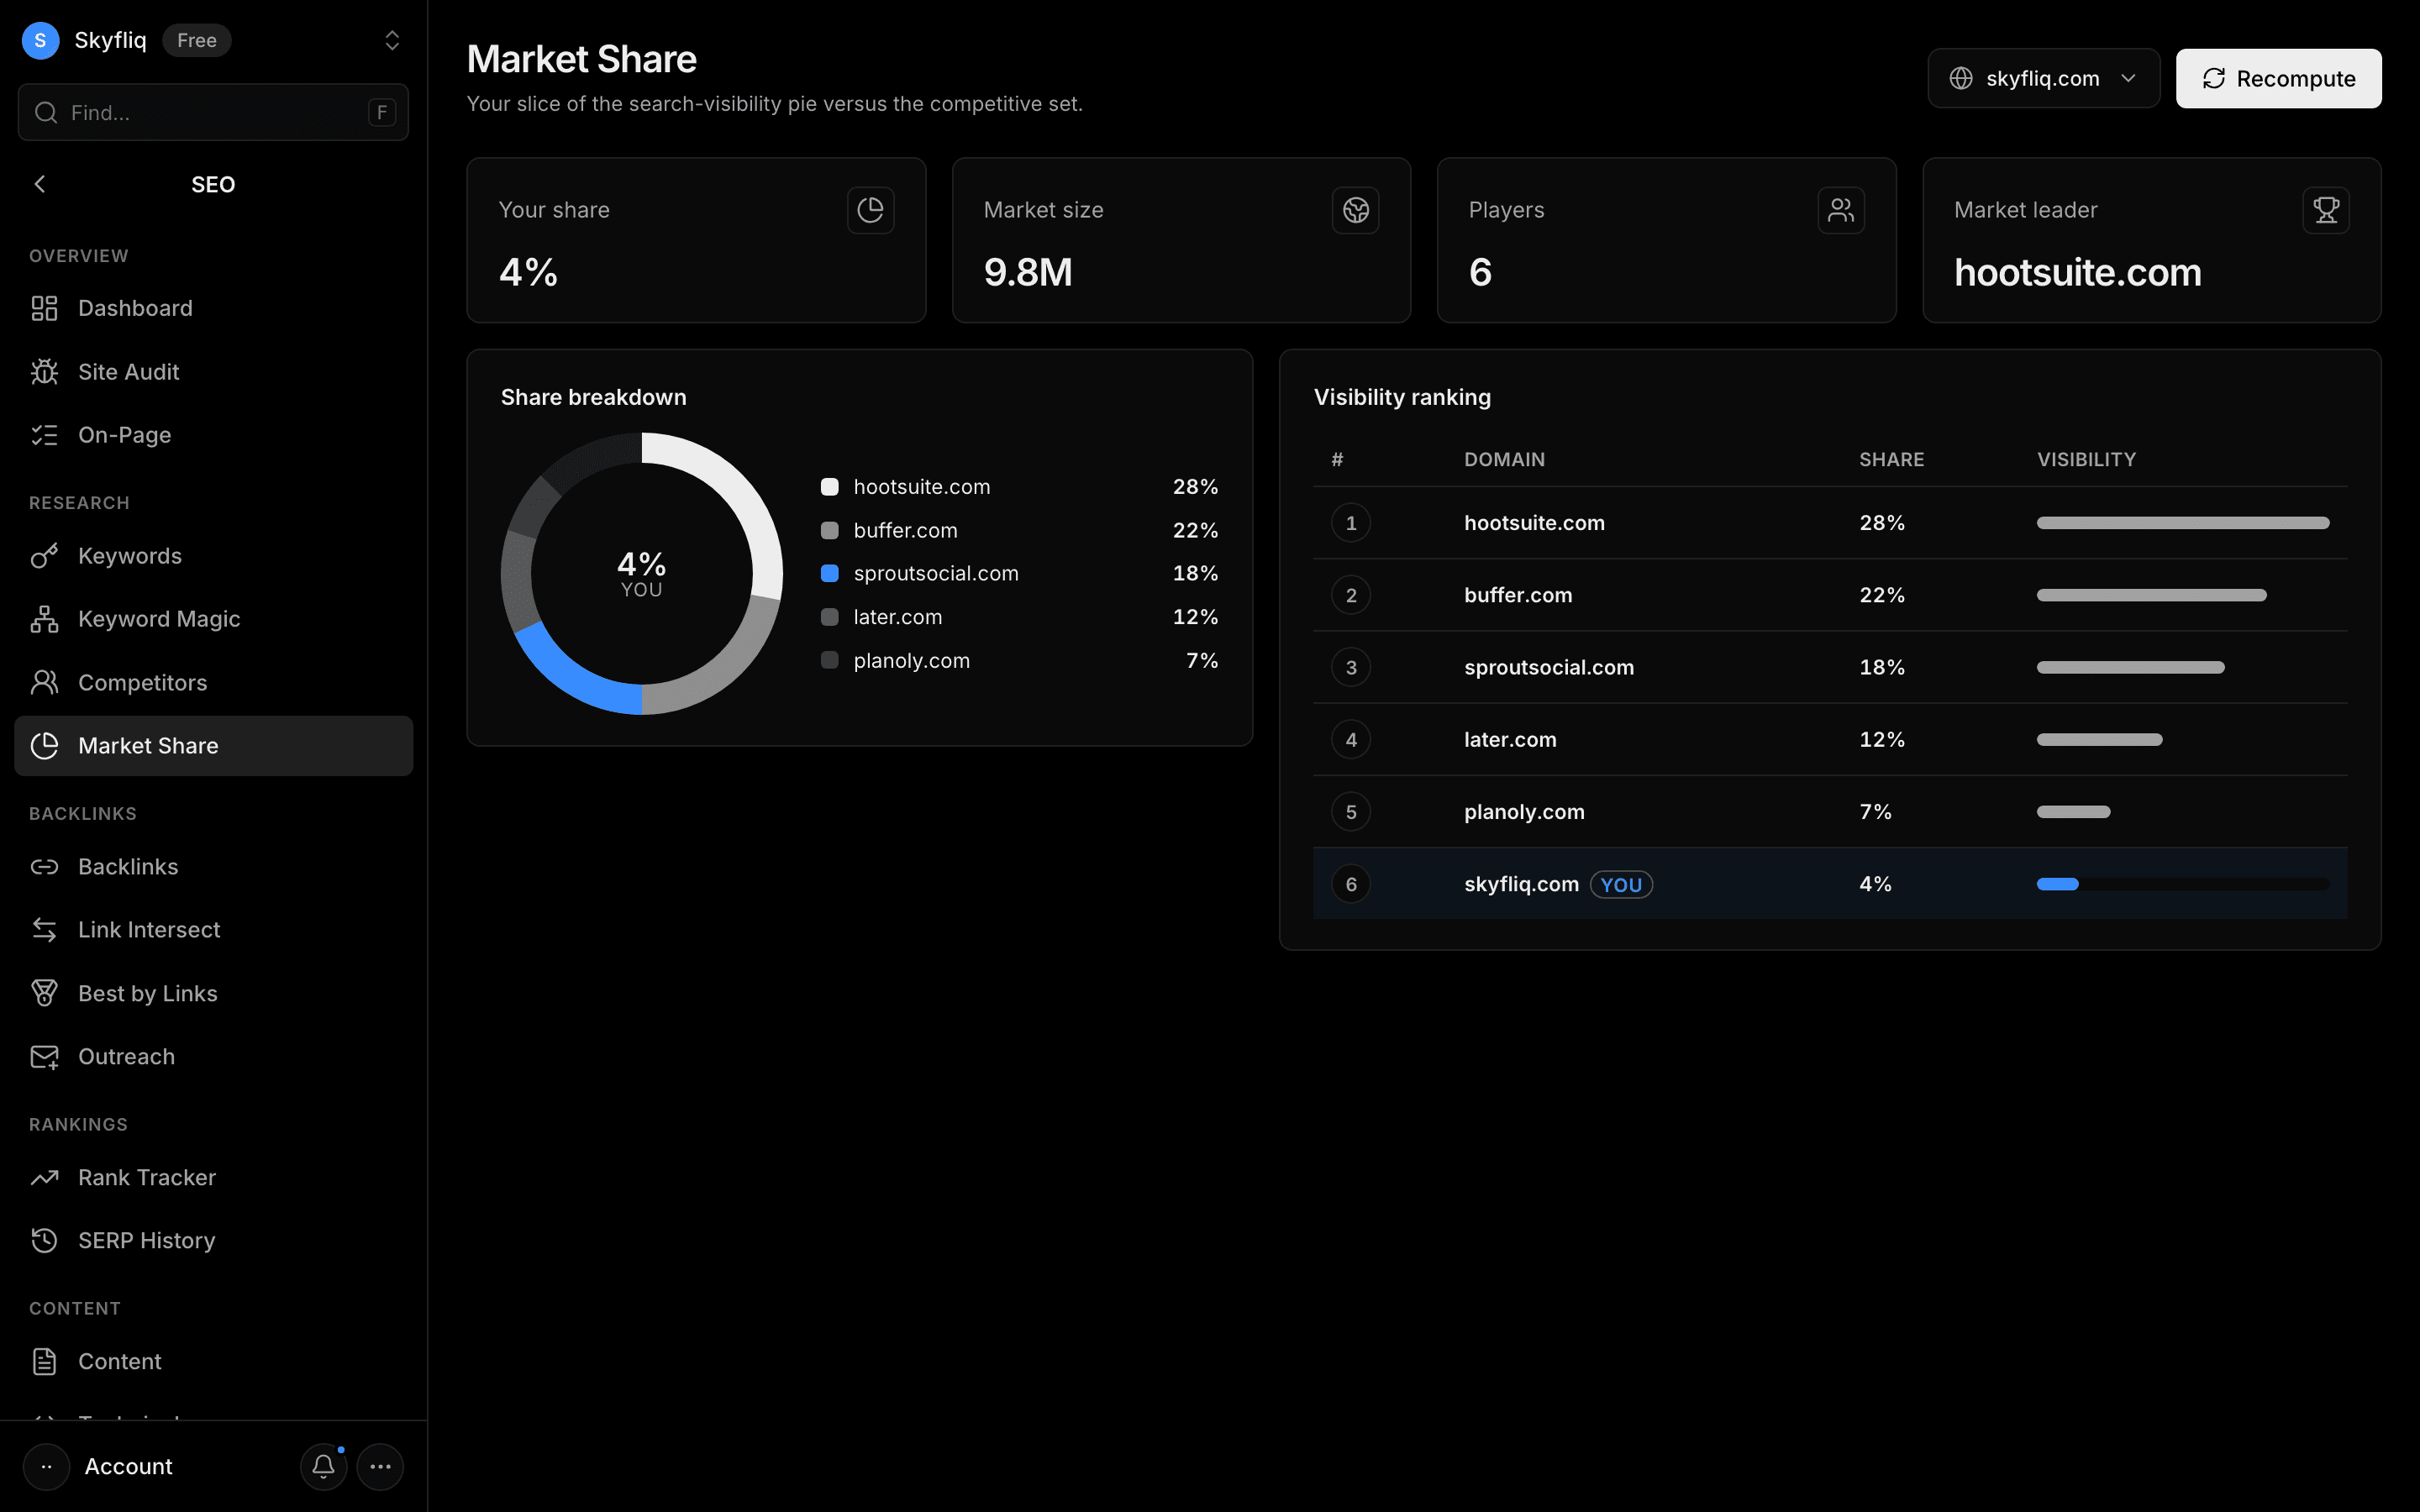
Task: Click later.com in ranking table
Action: (1510, 740)
